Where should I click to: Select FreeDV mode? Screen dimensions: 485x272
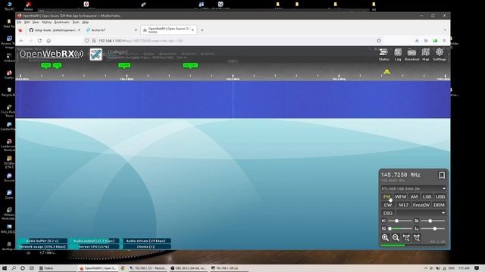tap(421, 205)
